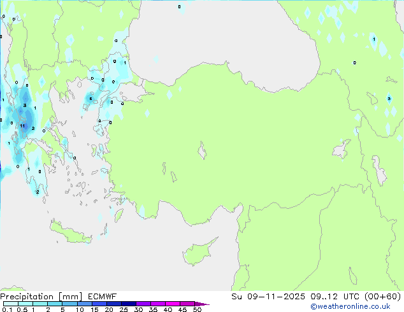Click the 'ECMWF' model label
Image resolution: width=404 pixels, height=312 pixels.
(x=103, y=297)
